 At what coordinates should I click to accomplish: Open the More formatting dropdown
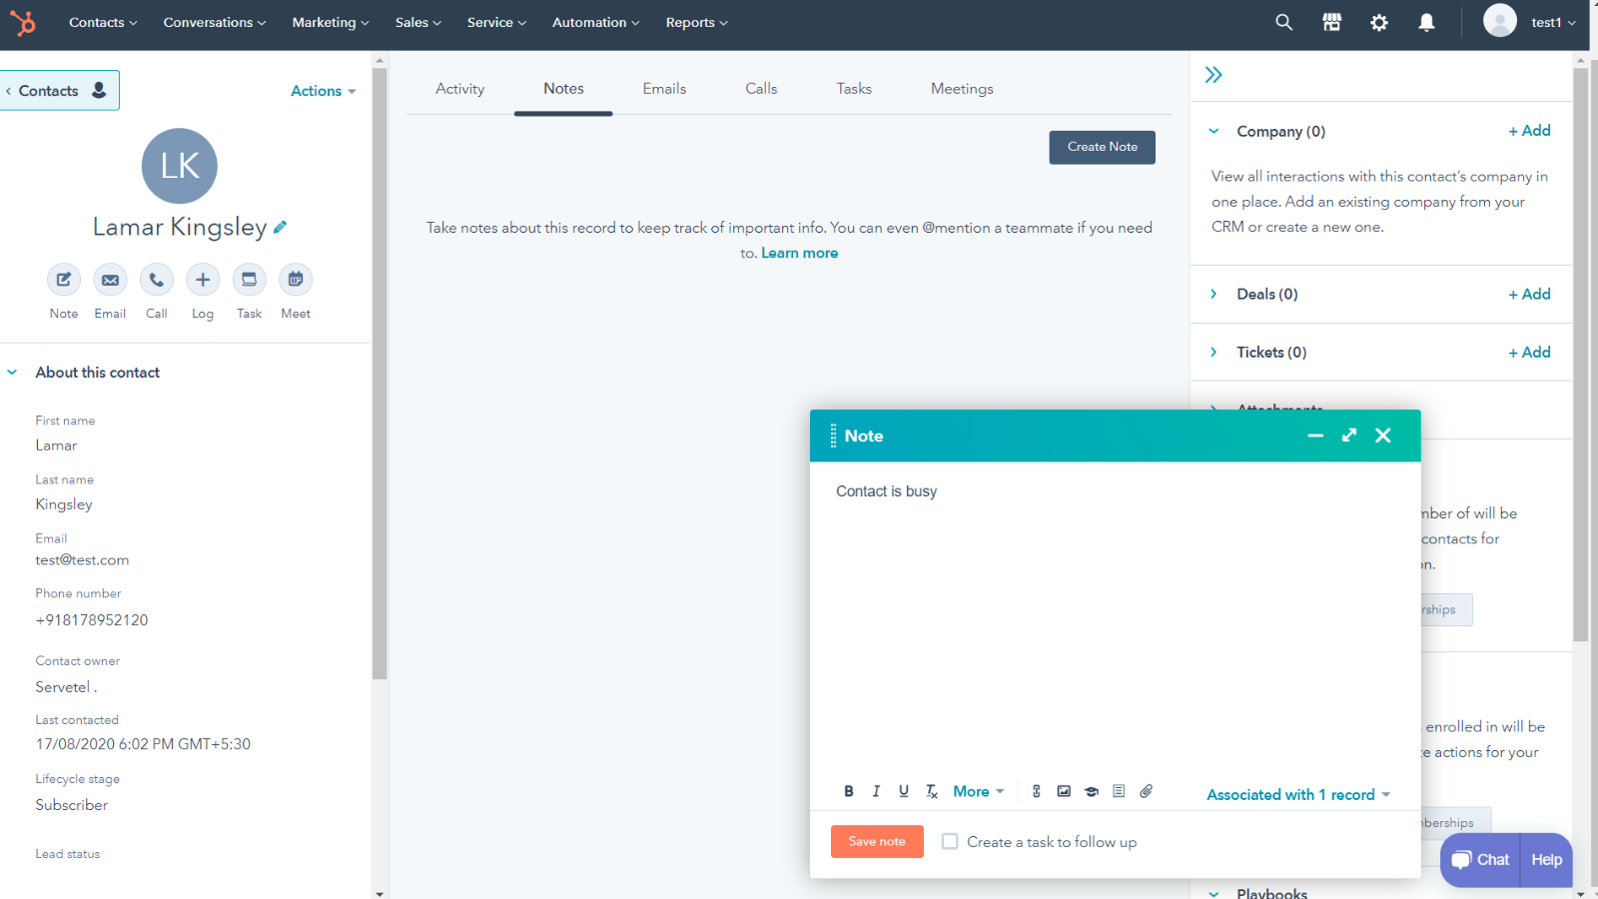(x=979, y=791)
